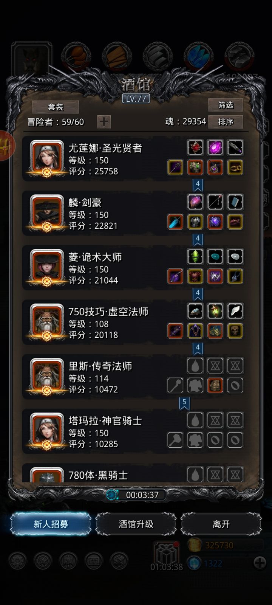Add blue gems with the plus icon
Viewport: 272px width, 605px height.
[260, 563]
